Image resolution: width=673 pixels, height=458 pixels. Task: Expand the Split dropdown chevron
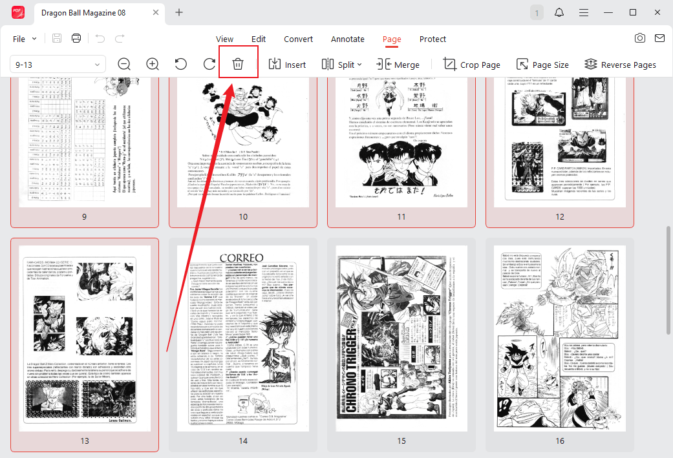359,65
